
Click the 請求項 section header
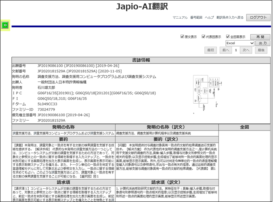[x=63, y=182]
